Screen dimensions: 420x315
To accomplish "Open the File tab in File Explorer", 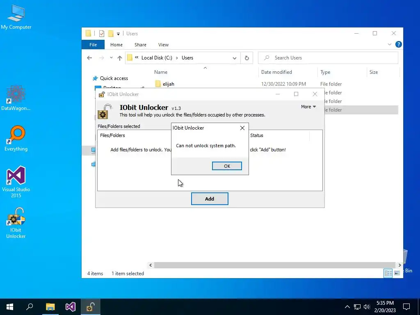I will [93, 45].
